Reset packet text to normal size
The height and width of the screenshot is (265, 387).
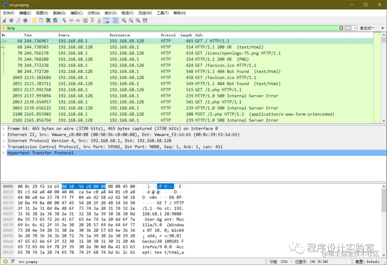tap(138, 20)
